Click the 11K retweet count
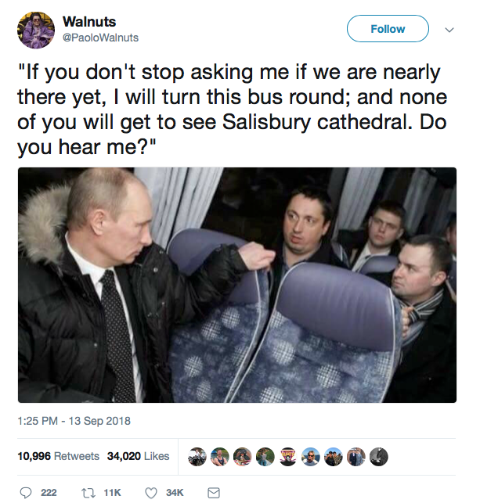 [113, 492]
